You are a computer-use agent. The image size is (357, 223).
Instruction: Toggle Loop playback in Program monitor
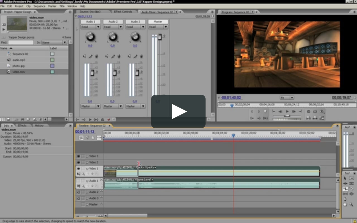tap(308, 111)
